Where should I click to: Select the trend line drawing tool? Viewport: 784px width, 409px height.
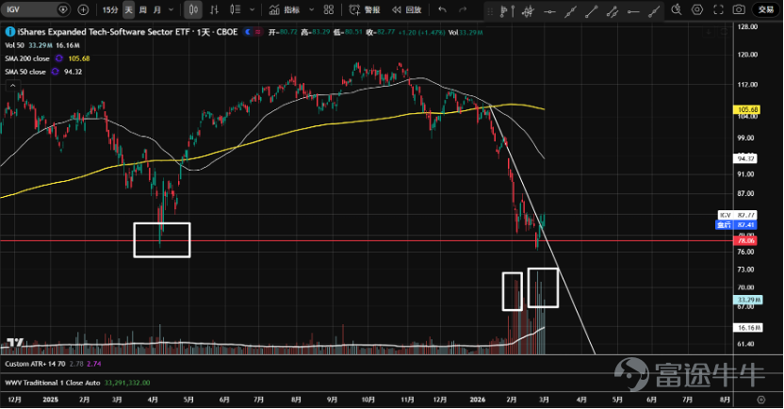[x=592, y=10]
